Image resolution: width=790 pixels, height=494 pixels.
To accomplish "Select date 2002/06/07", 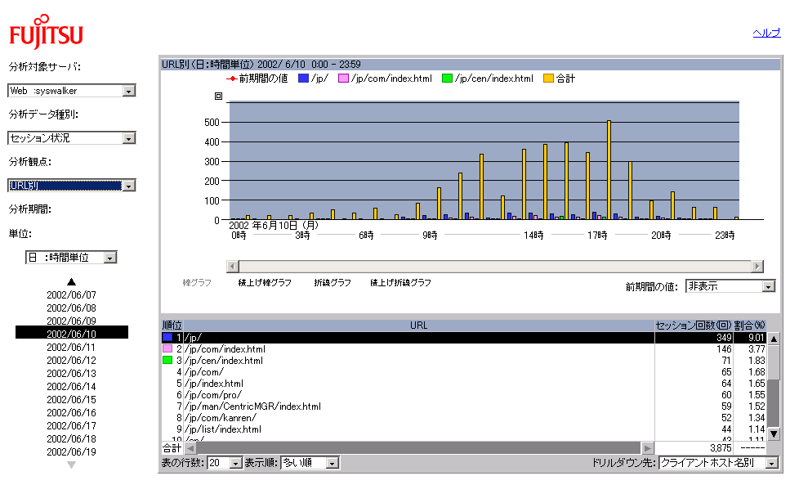I will [72, 294].
